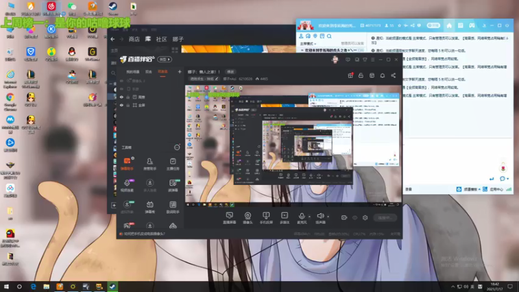This screenshot has height=292, width=519.
Task: Open the stream settings gear
Action: click(x=365, y=217)
